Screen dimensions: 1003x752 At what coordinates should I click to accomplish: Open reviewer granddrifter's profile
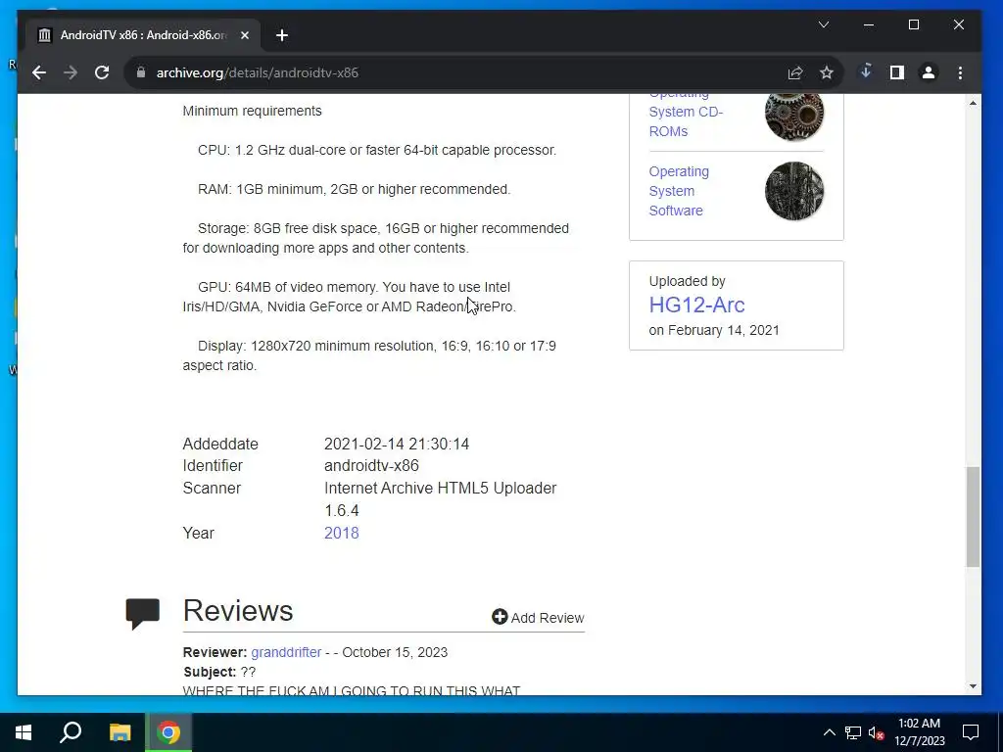coord(286,652)
